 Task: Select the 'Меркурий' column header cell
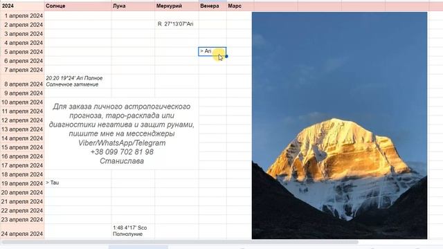tap(177, 6)
